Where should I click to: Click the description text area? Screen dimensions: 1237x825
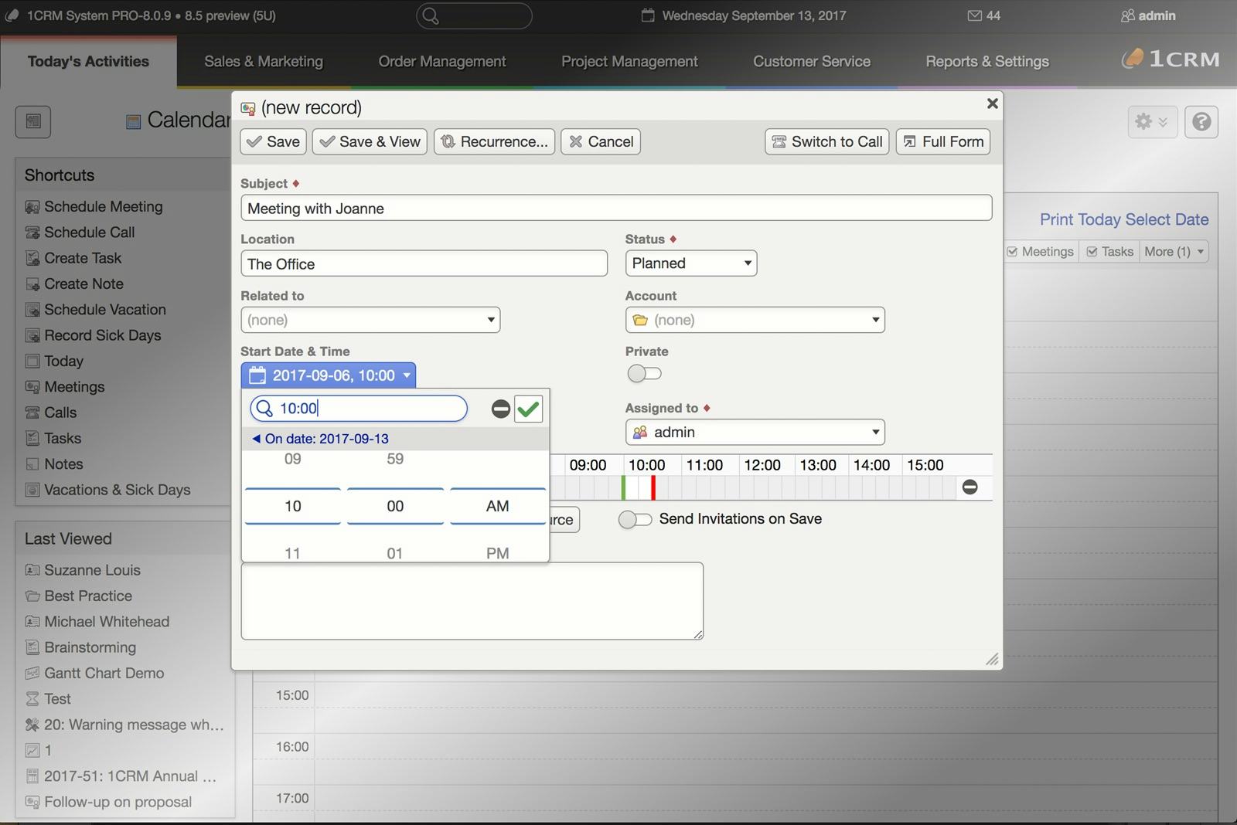point(472,601)
